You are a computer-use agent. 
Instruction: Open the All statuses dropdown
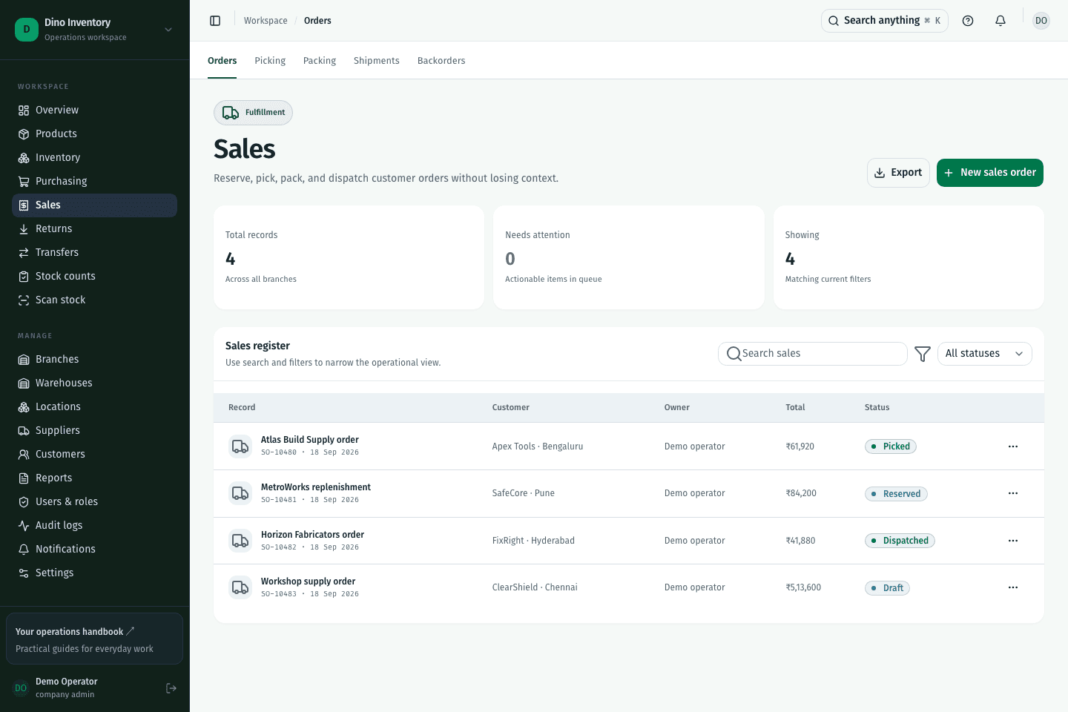point(984,354)
